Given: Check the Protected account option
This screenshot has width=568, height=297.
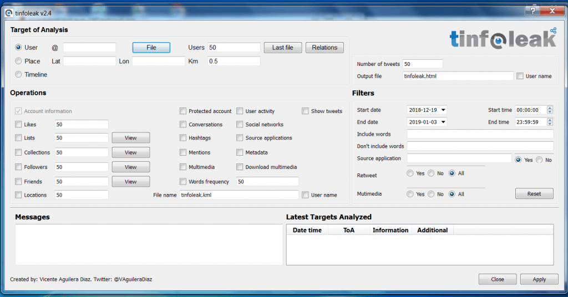Looking at the screenshot, I should coord(183,111).
